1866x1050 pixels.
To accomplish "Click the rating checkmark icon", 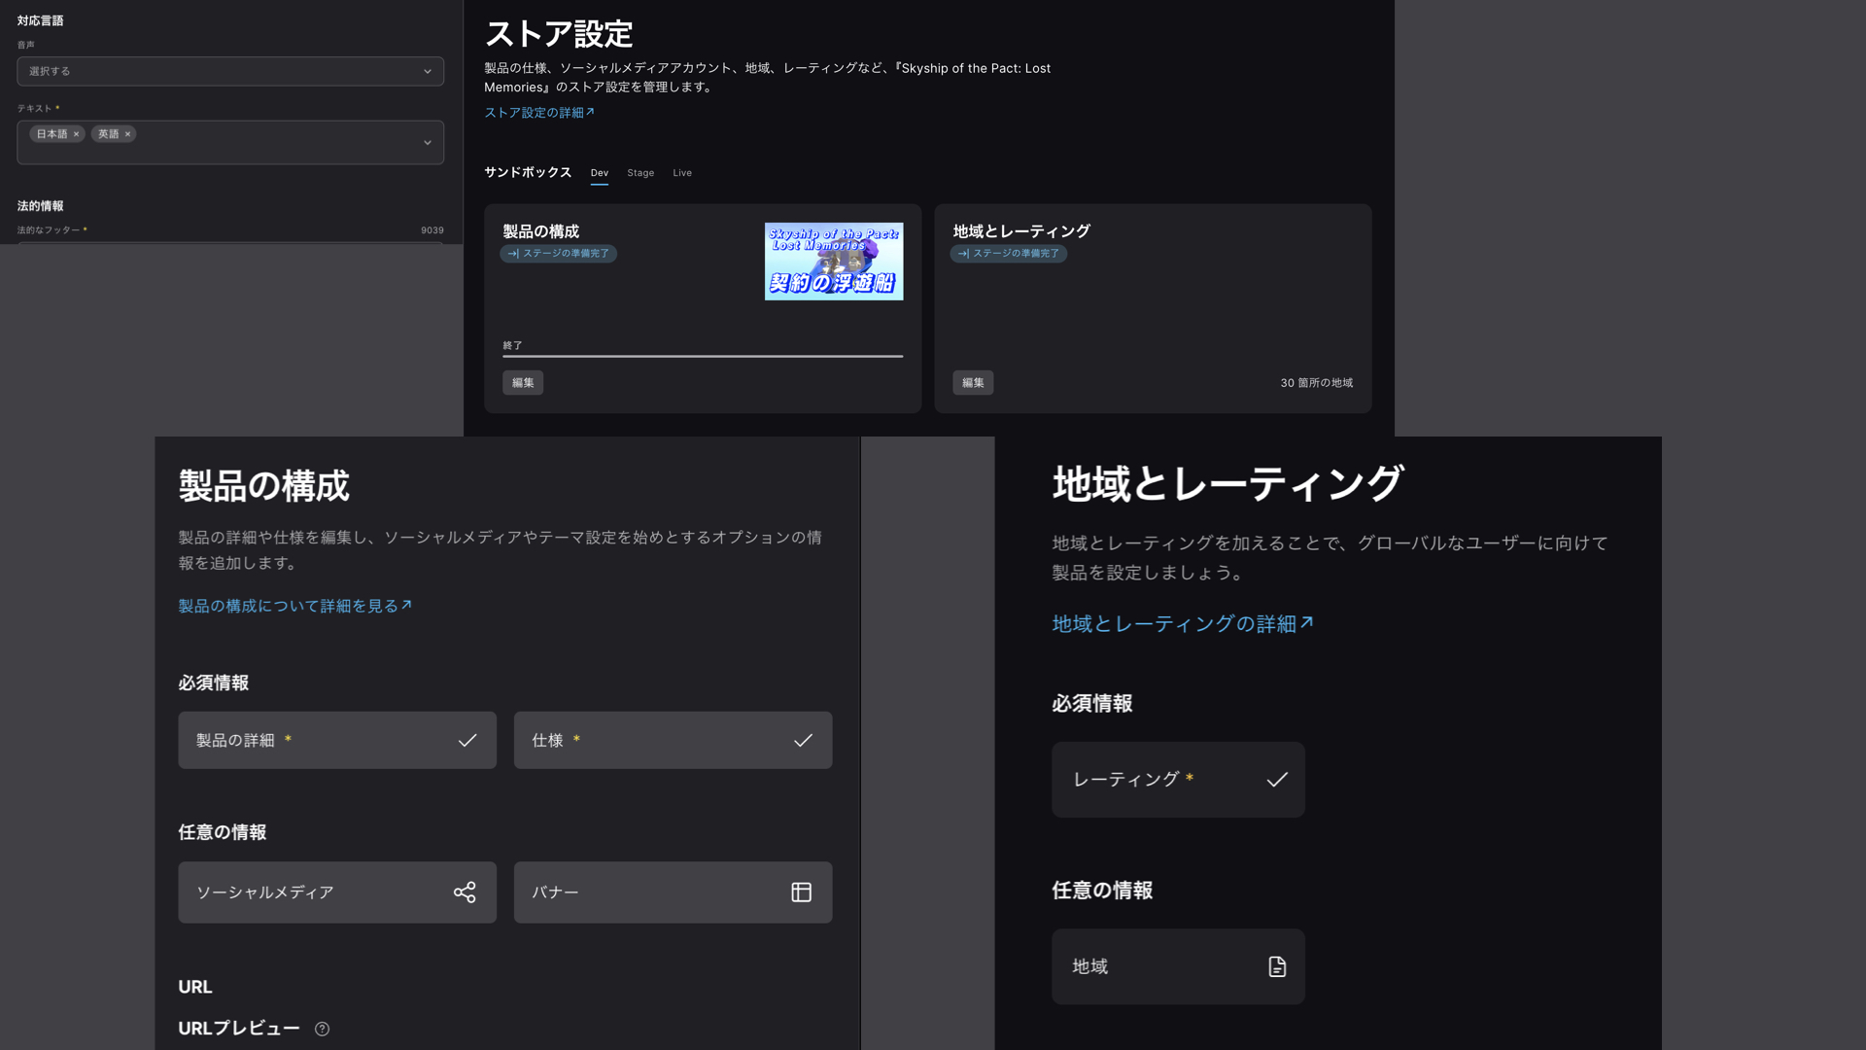I will click(1277, 780).
